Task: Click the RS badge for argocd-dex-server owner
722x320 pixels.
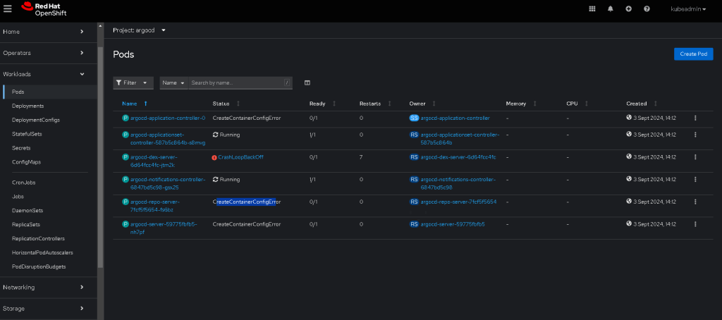Action: (x=414, y=157)
